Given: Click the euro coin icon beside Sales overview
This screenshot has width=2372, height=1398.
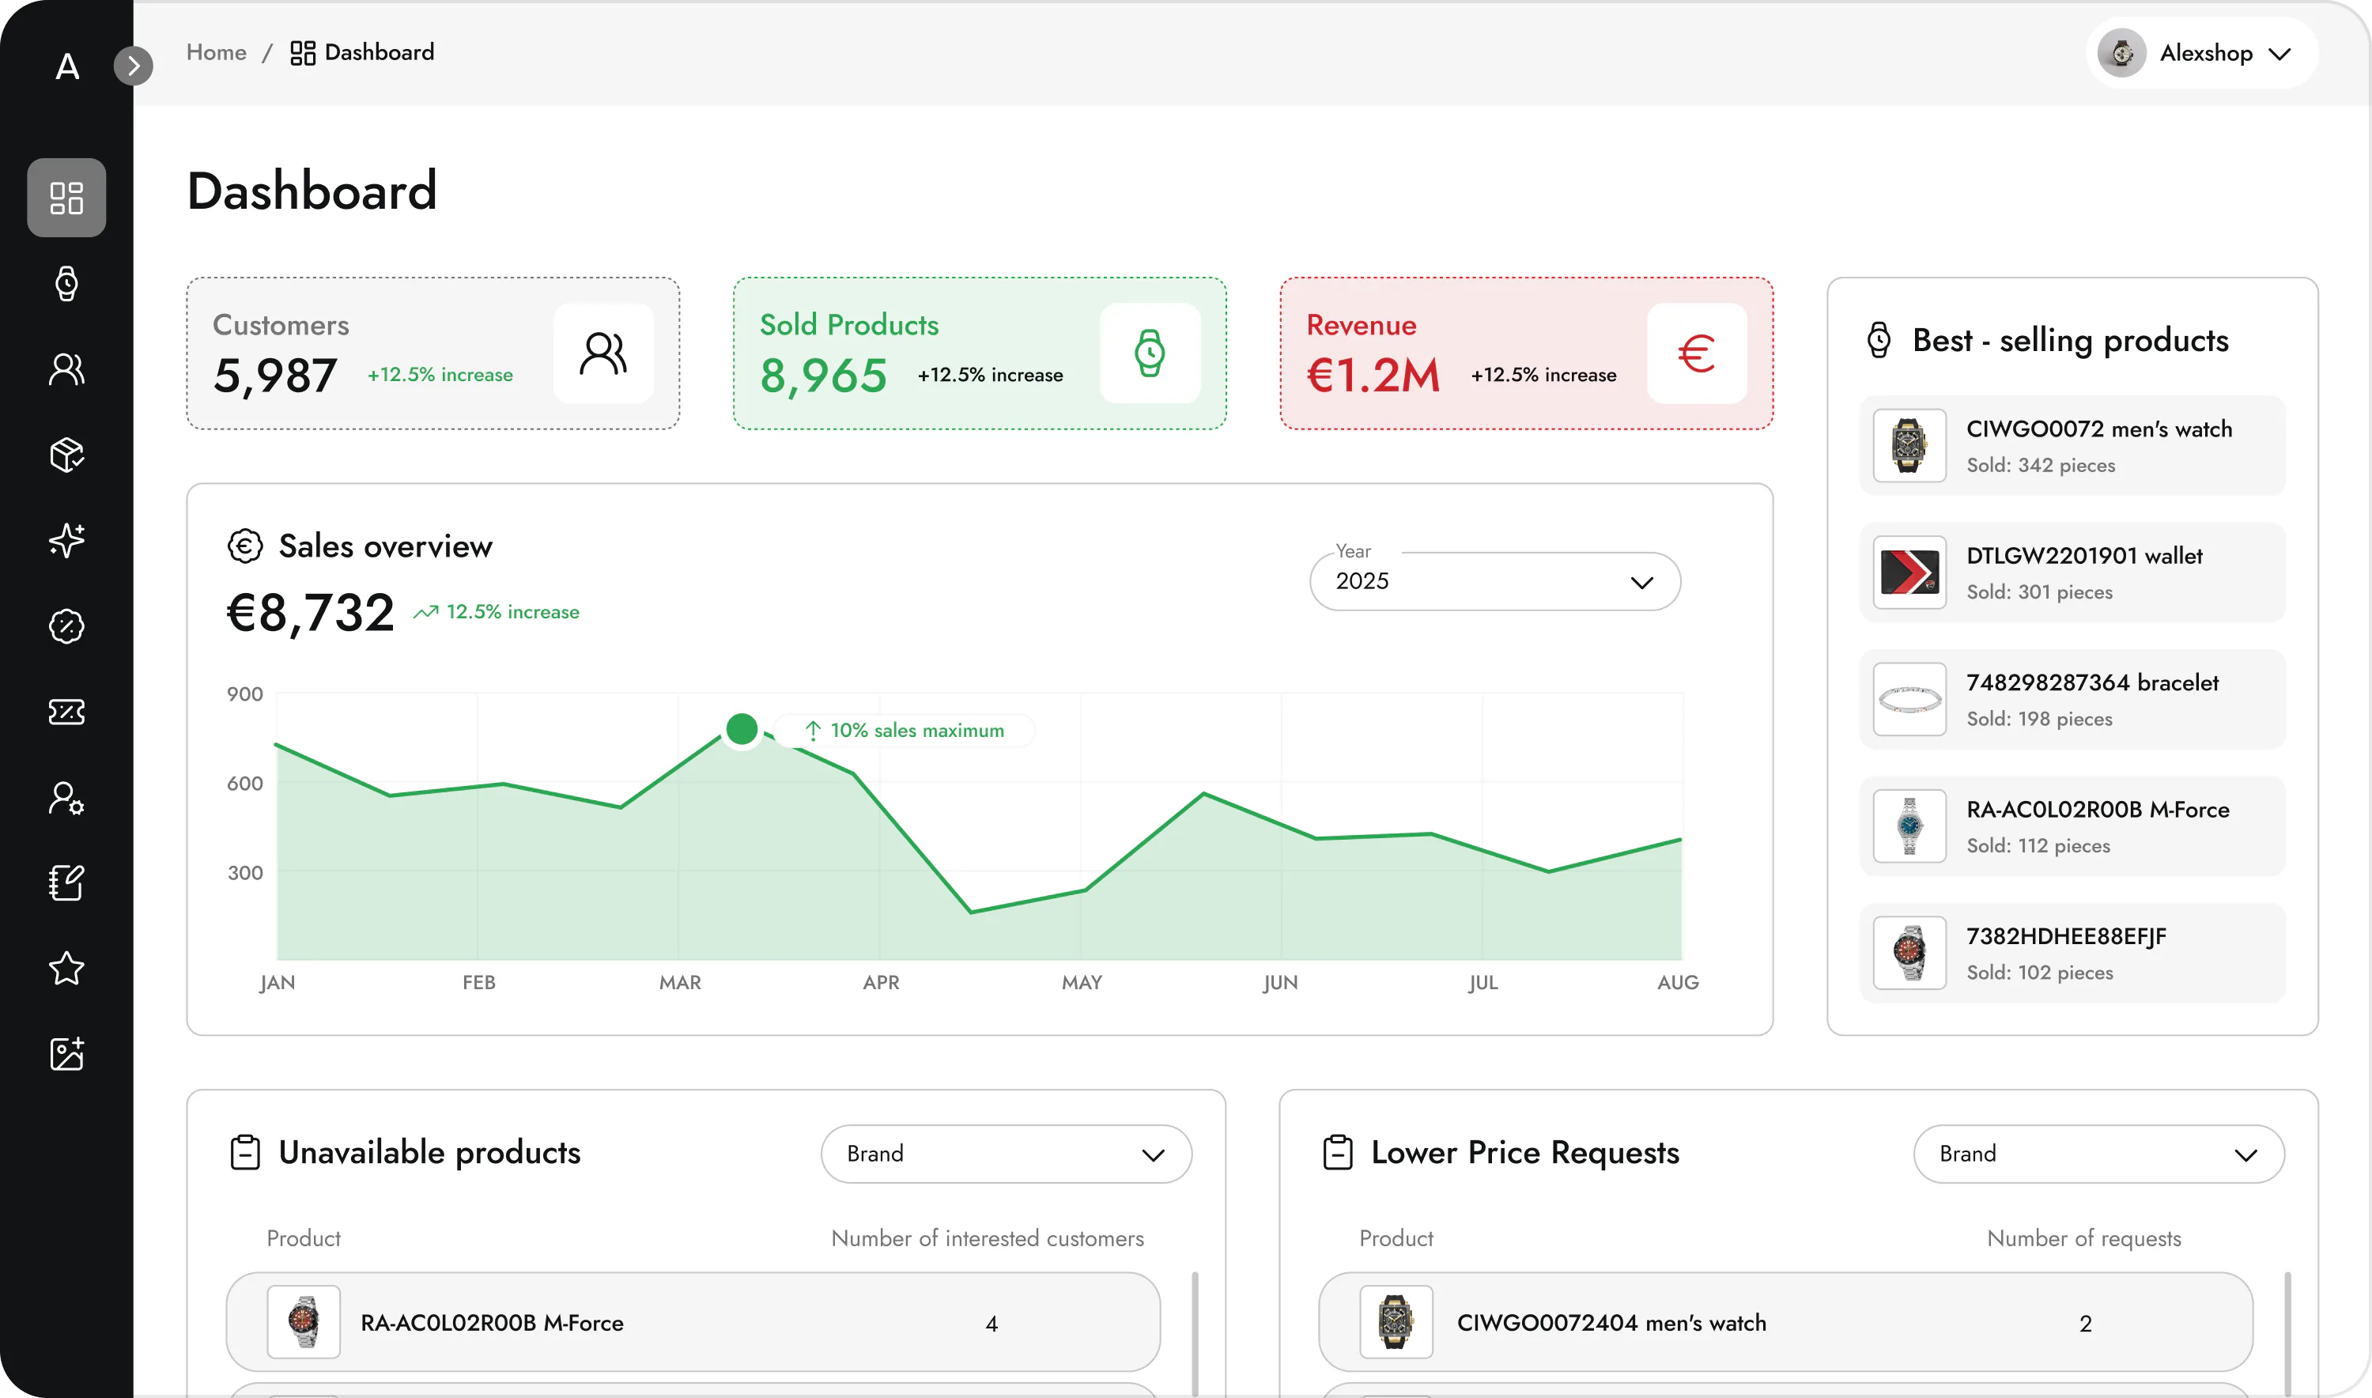Looking at the screenshot, I should (245, 546).
